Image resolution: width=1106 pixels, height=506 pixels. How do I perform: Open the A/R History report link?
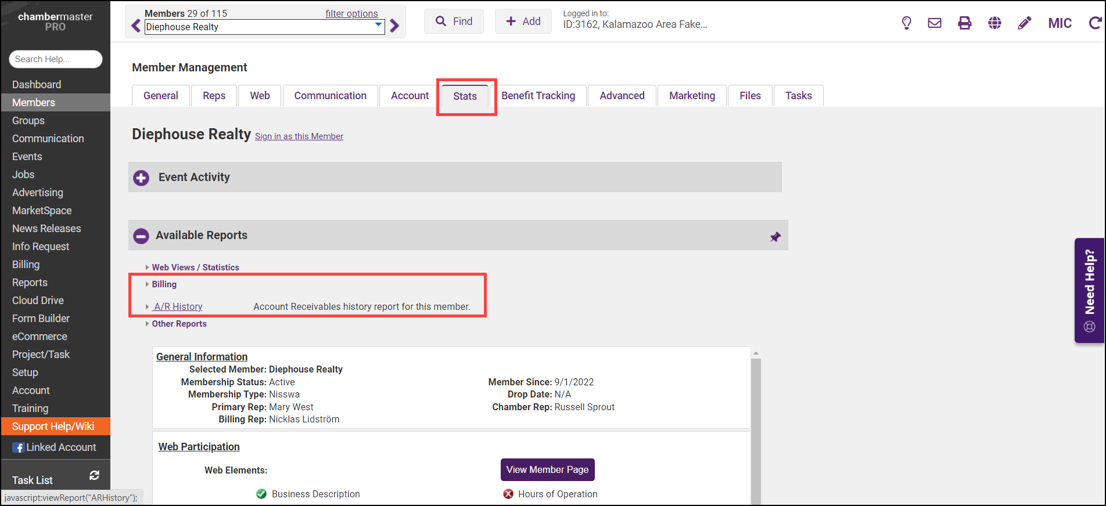pyautogui.click(x=178, y=306)
